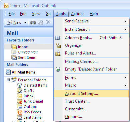
Task: Click the Macro submenu arrow
Action: [x=125, y=86]
